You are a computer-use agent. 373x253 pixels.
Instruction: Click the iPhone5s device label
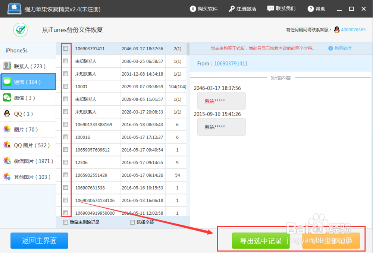(16, 50)
